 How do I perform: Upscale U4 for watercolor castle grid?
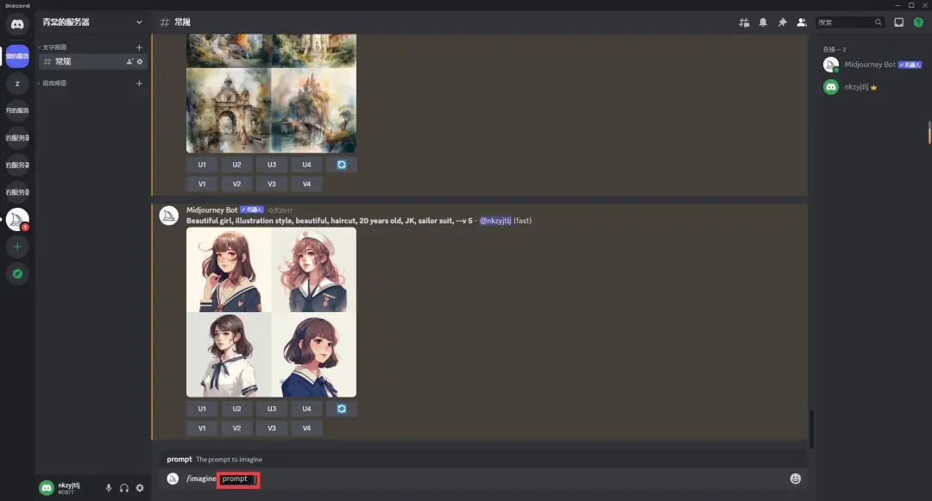(x=306, y=165)
